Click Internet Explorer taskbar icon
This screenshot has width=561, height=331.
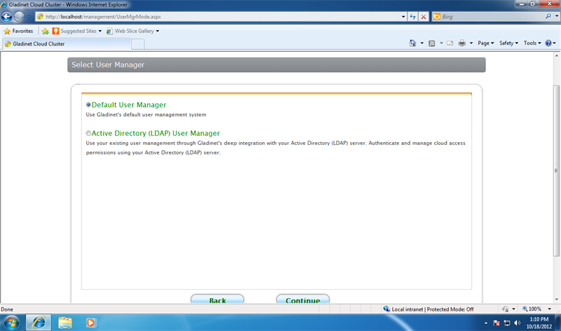point(39,323)
